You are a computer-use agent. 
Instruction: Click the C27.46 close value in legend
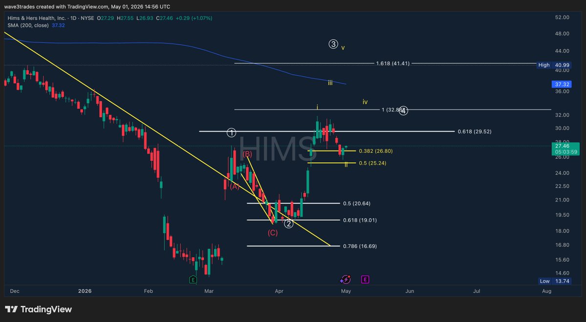click(x=164, y=18)
